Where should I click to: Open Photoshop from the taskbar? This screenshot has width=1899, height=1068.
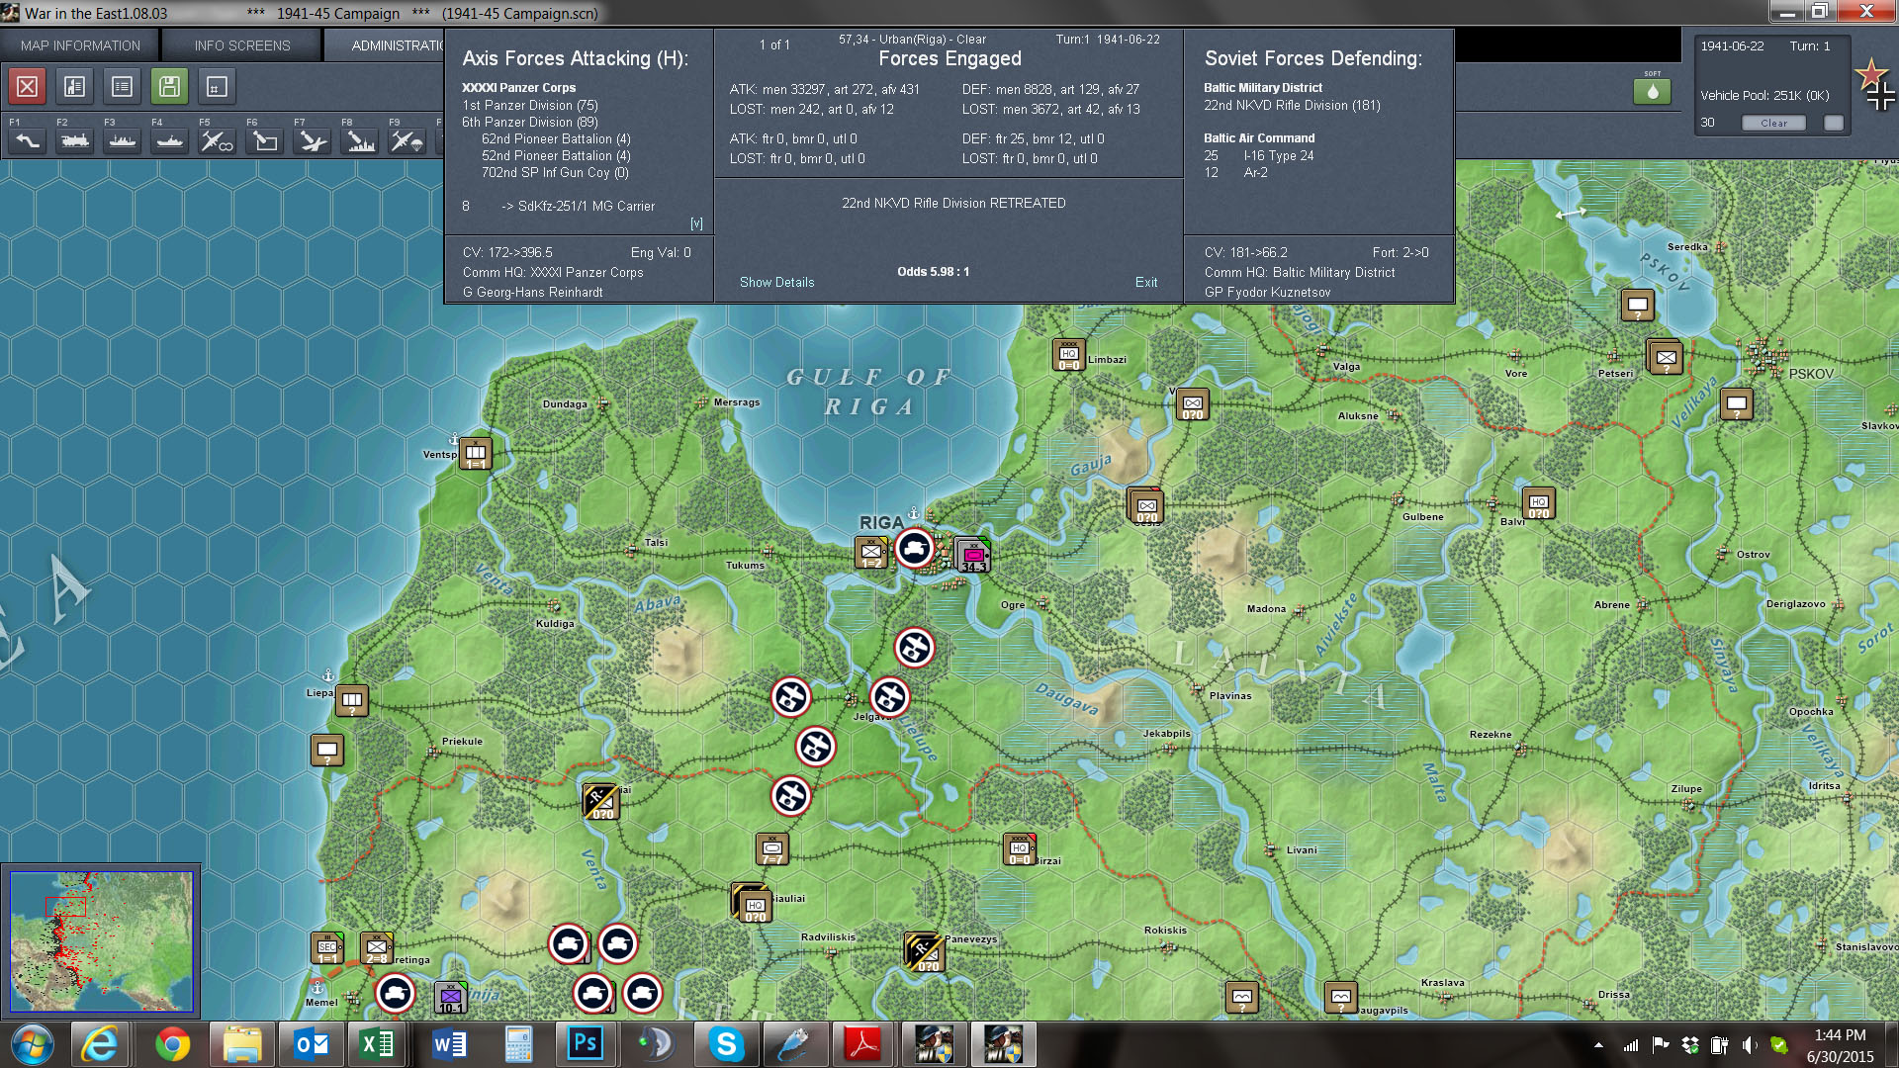586,1043
